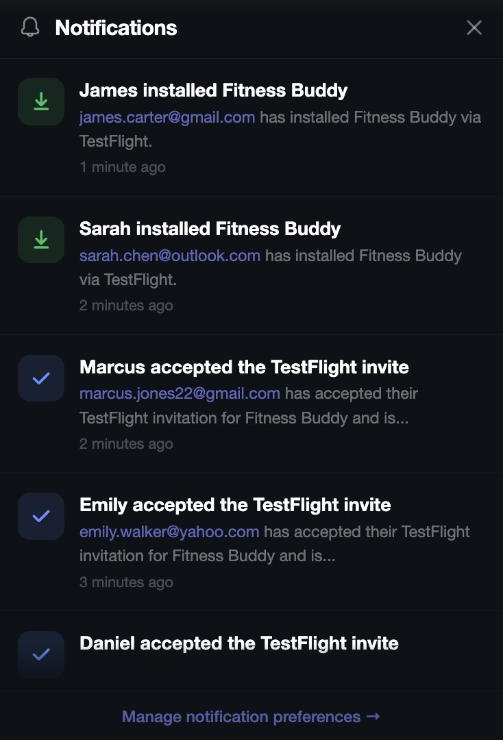This screenshot has height=740, width=503.
Task: Open sarah.chen@outlook.com email link
Action: coord(170,256)
